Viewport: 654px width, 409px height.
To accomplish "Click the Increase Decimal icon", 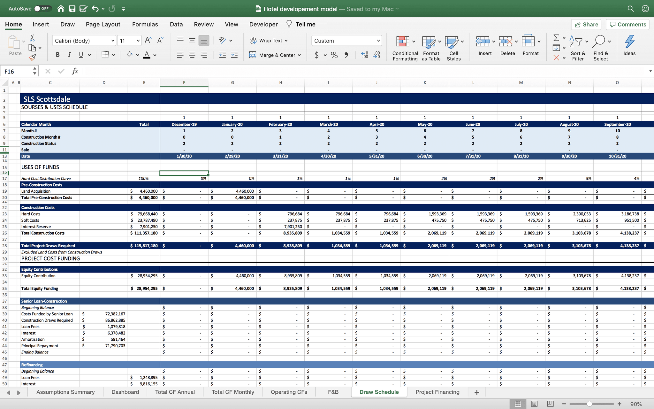I will coord(364,55).
